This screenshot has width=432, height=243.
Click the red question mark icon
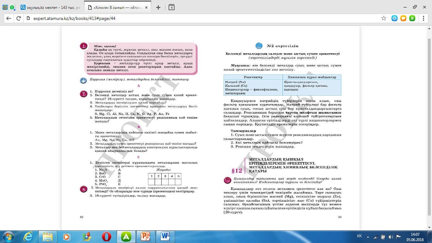coord(83,94)
